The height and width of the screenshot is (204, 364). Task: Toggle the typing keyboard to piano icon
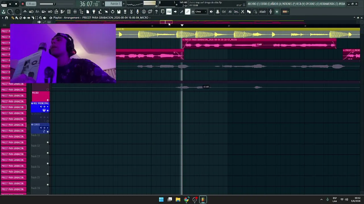169,12
